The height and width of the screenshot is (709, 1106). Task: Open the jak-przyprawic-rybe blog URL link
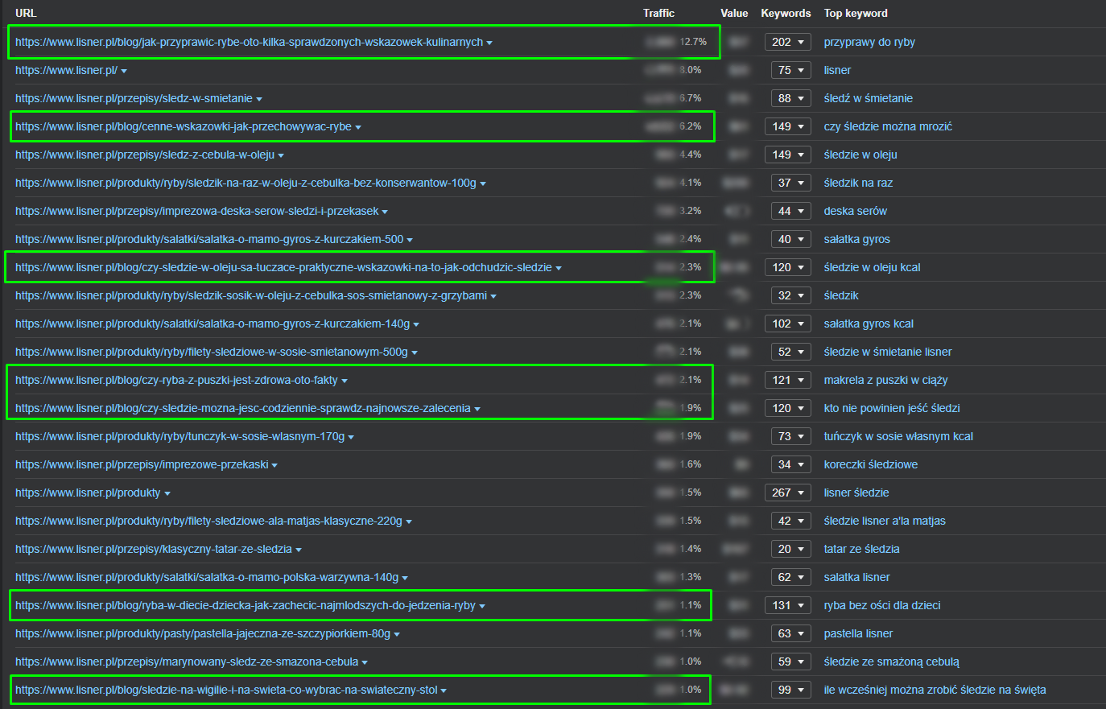(x=249, y=42)
